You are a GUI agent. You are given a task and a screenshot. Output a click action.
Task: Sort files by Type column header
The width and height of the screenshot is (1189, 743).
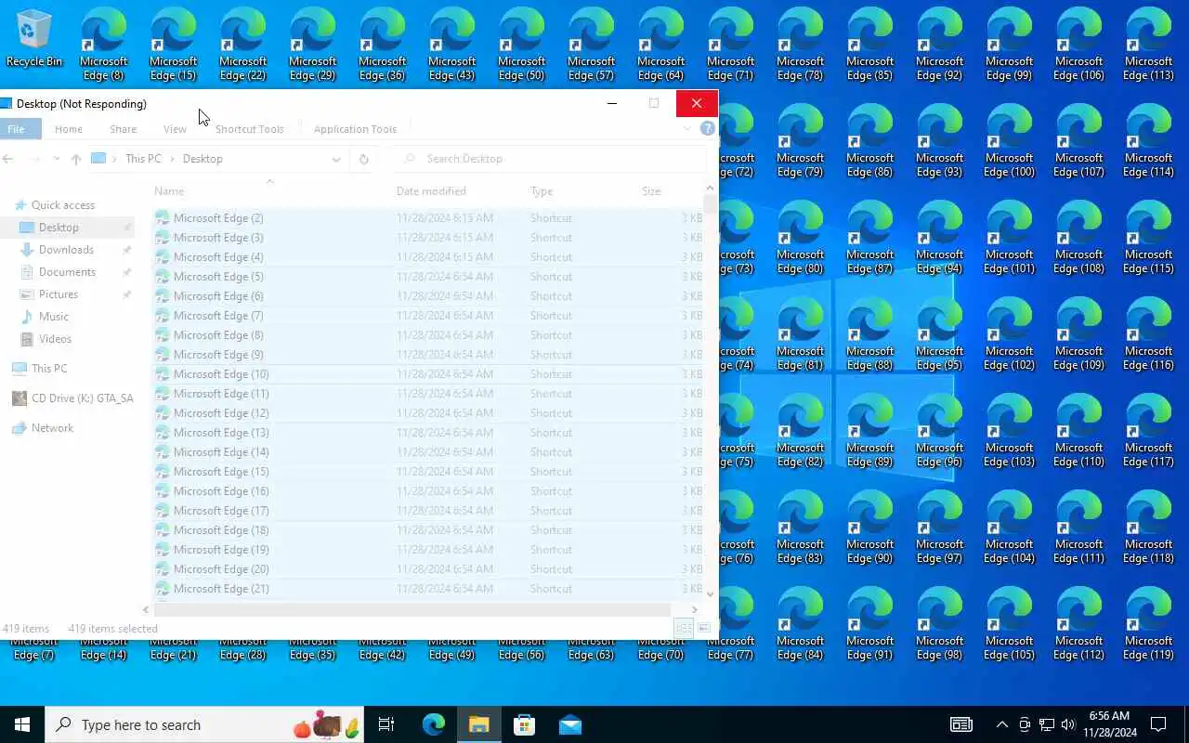(x=581, y=190)
